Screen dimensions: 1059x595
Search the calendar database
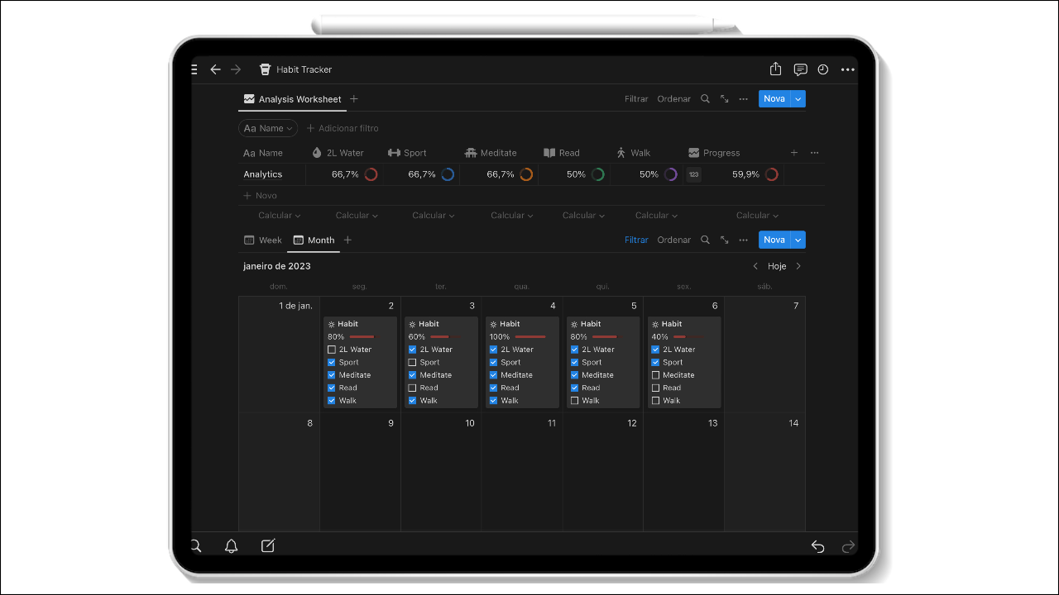[705, 240]
